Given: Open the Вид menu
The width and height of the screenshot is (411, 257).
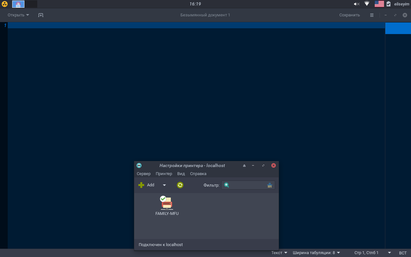Looking at the screenshot, I should [181, 174].
